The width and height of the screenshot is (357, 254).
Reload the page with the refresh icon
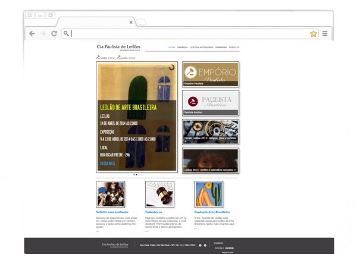54,34
